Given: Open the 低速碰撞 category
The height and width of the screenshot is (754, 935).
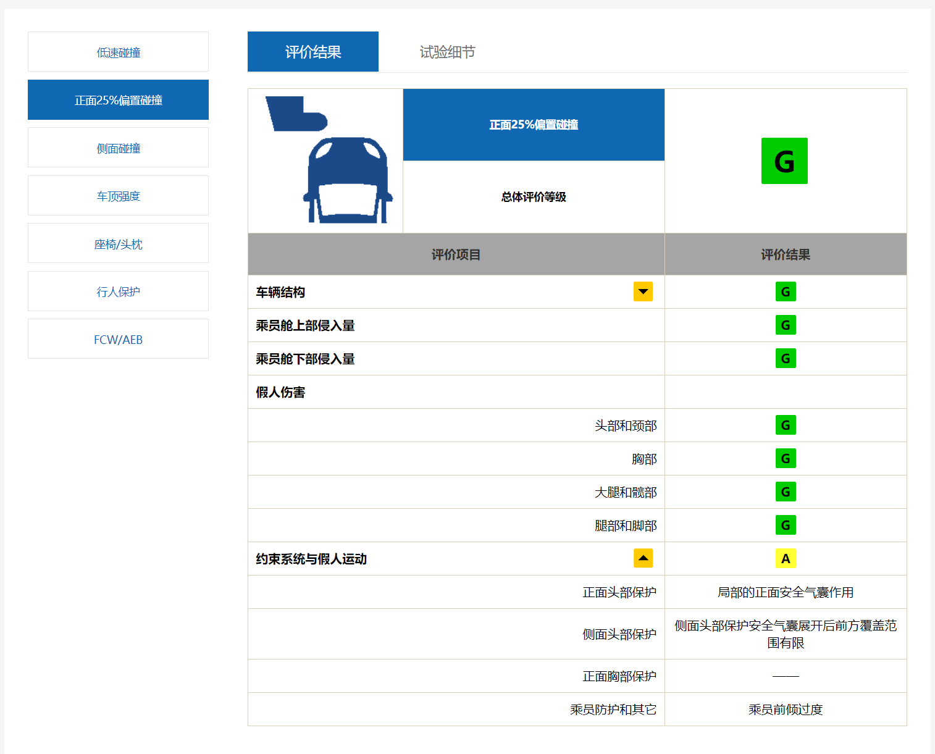Looking at the screenshot, I should pyautogui.click(x=117, y=52).
